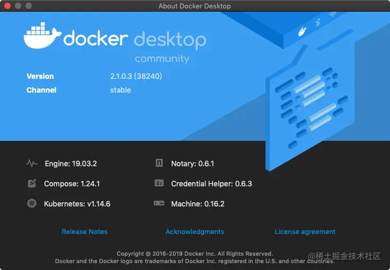
Task: Click the small whale icon in the illustration
Action: coord(302,32)
